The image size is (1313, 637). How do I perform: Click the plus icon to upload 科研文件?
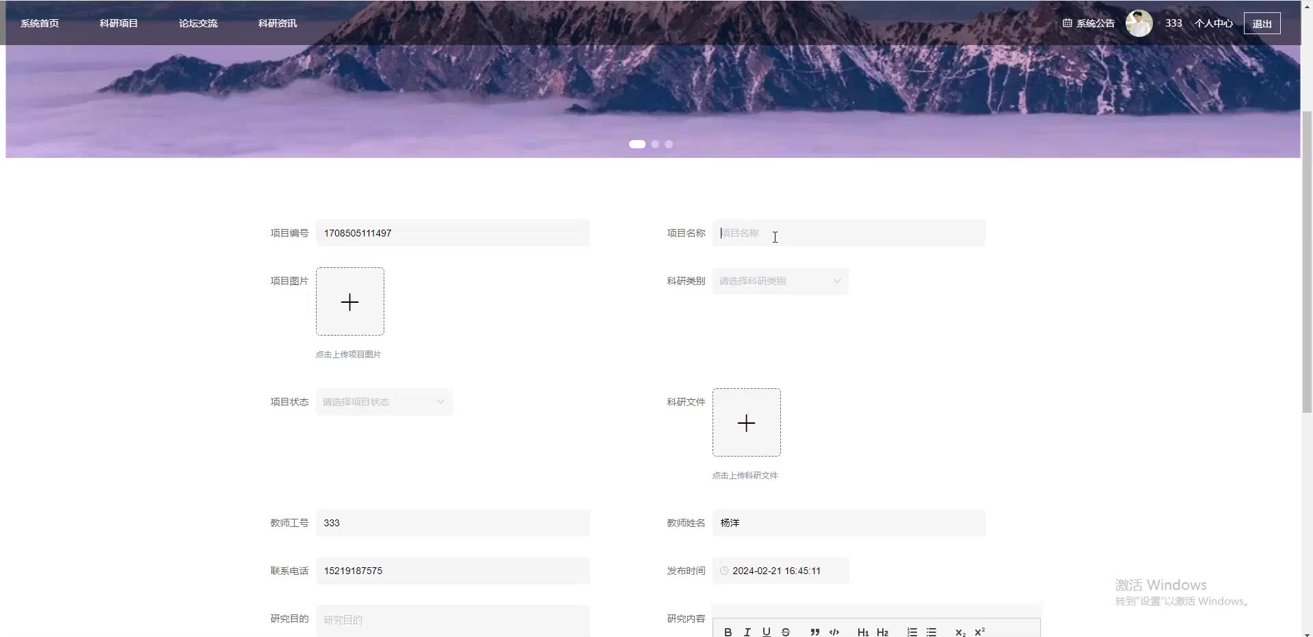pyautogui.click(x=747, y=423)
